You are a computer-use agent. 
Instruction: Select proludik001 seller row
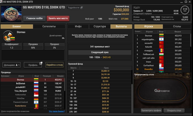33,87
